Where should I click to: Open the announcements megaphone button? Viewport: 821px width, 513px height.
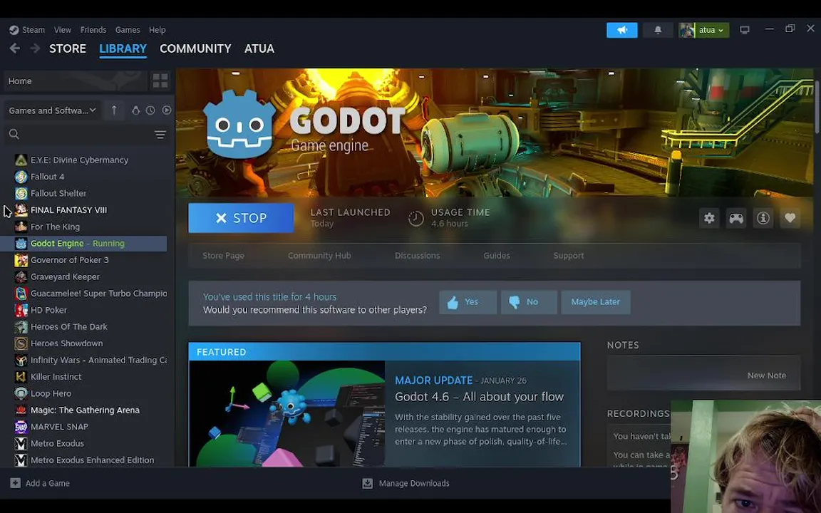[622, 30]
